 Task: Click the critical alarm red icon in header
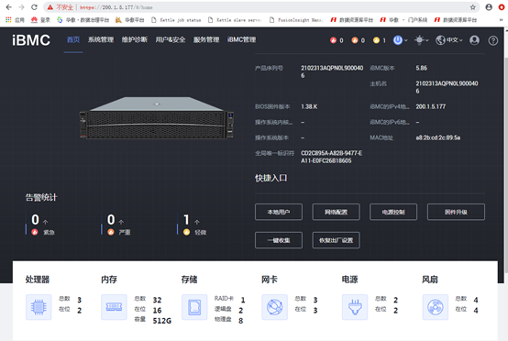[x=333, y=40]
